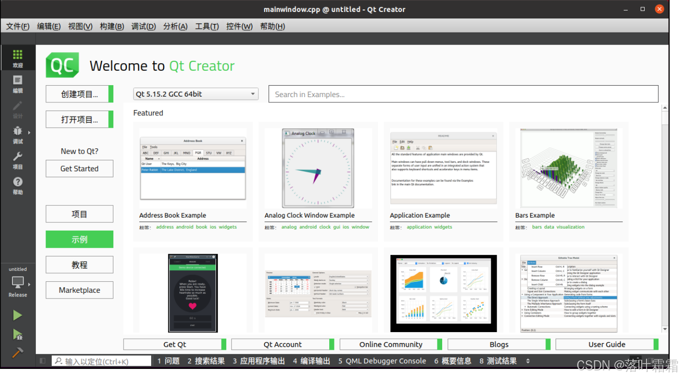
Task: Expand arrow next to the Debug mode icon
Action: [30, 133]
